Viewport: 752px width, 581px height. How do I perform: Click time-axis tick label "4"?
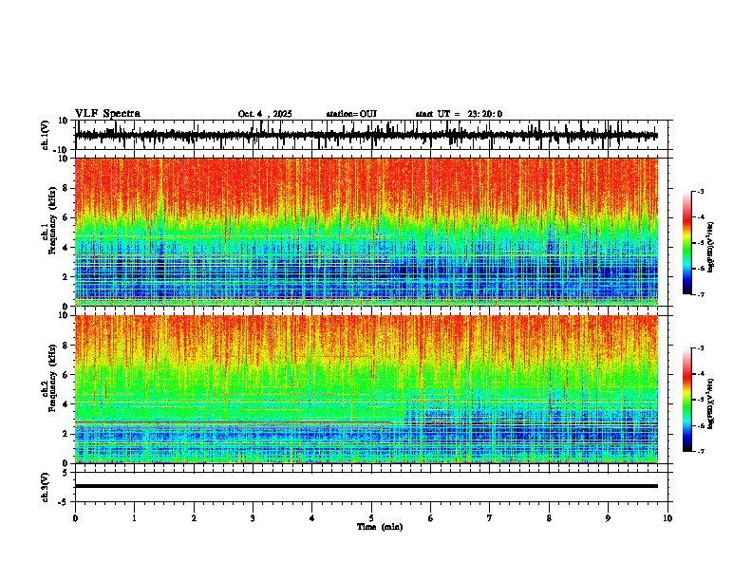[312, 518]
